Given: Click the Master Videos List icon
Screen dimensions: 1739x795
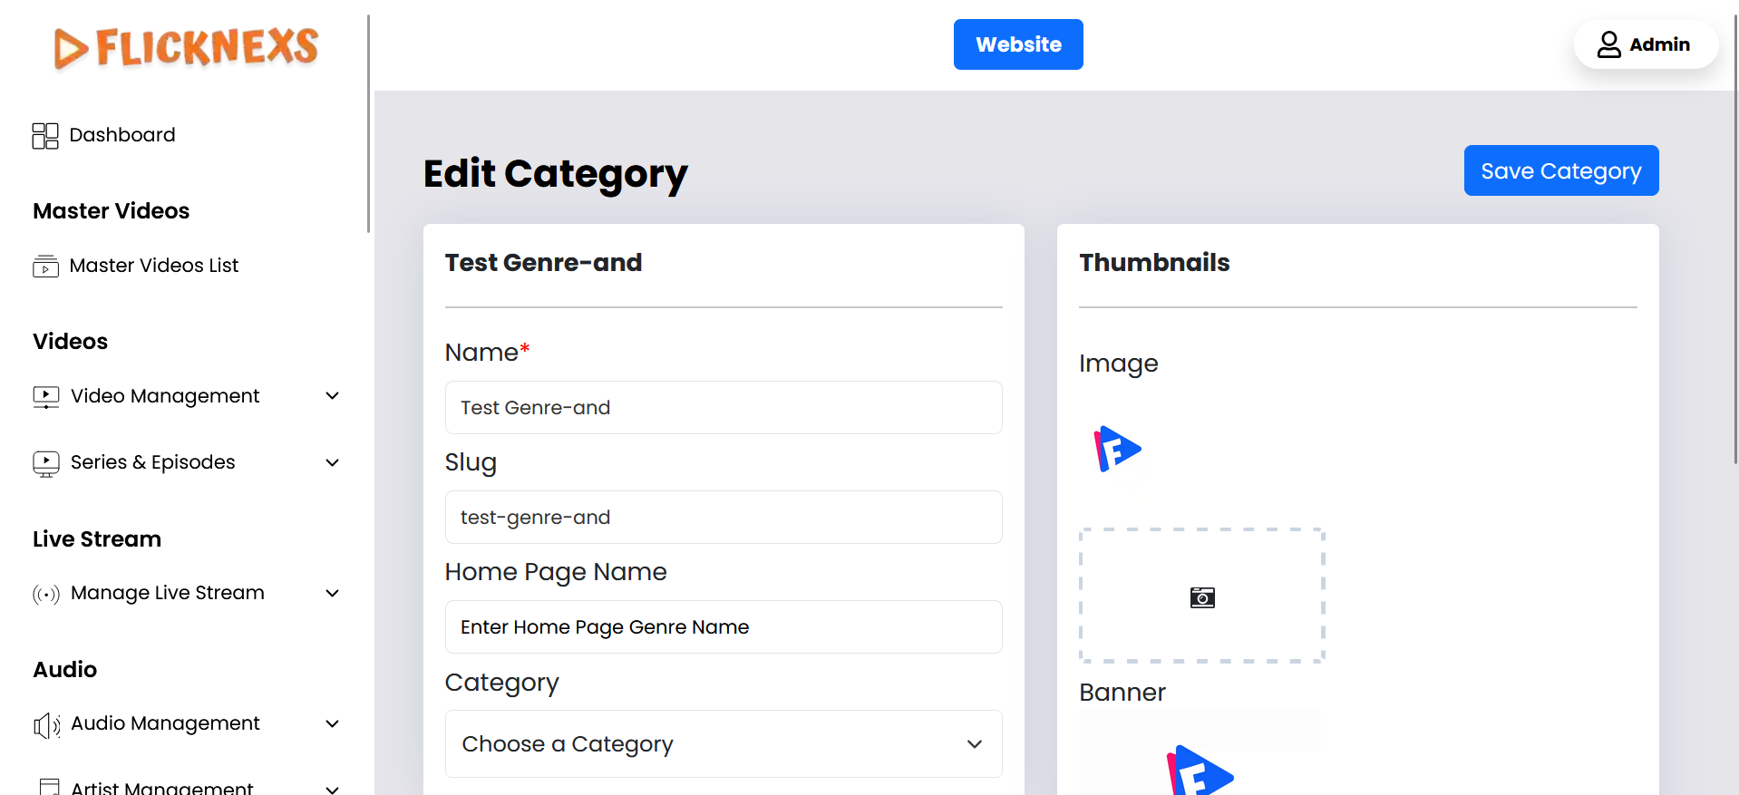Looking at the screenshot, I should click(x=45, y=267).
